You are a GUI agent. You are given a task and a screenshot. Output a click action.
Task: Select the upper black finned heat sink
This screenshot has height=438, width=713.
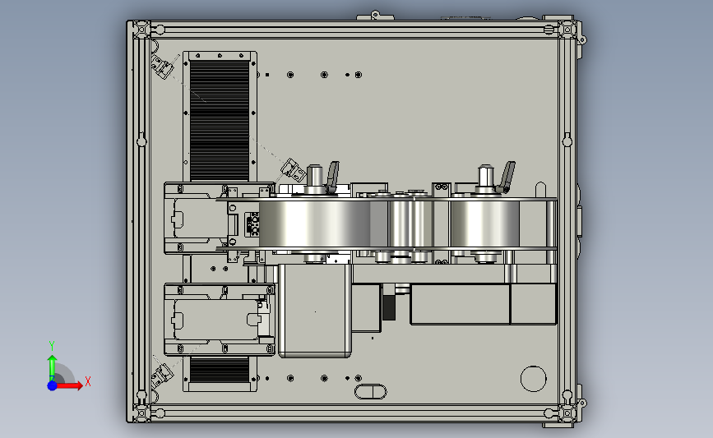coord(220,120)
